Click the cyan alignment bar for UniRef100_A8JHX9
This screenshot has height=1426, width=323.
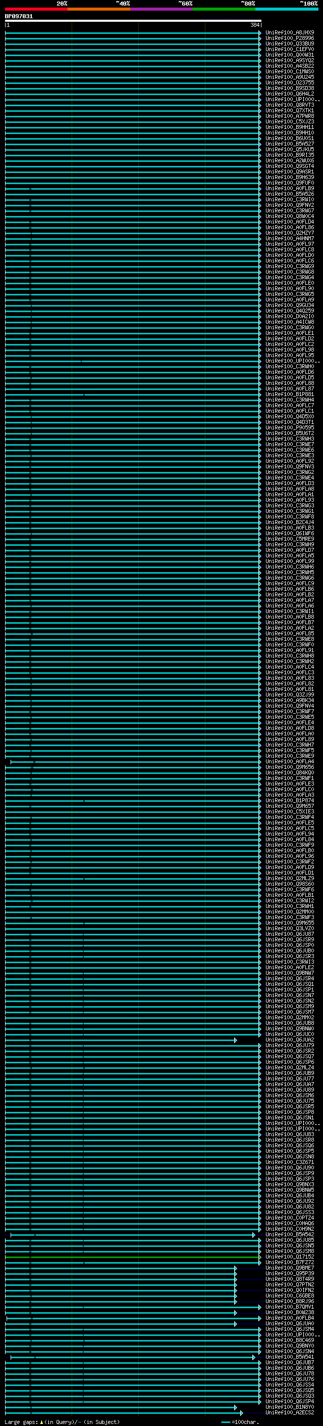tap(133, 33)
